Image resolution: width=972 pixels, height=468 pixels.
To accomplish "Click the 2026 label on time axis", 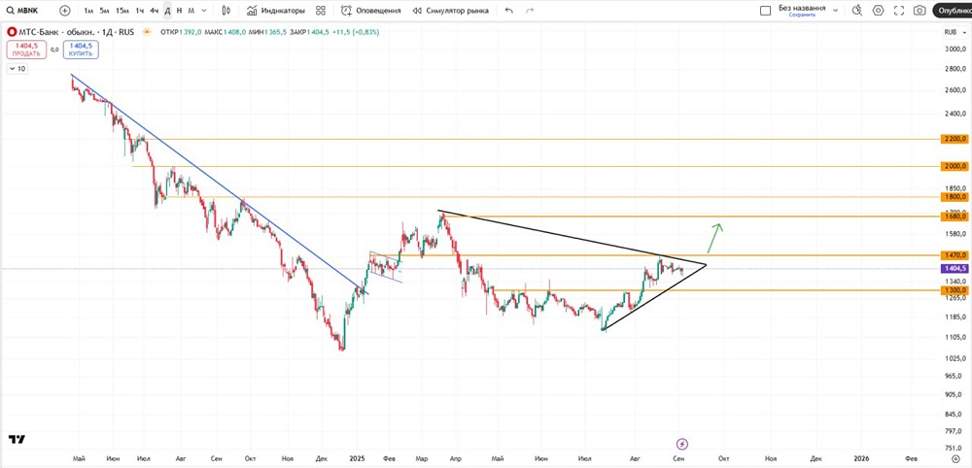I will [861, 458].
